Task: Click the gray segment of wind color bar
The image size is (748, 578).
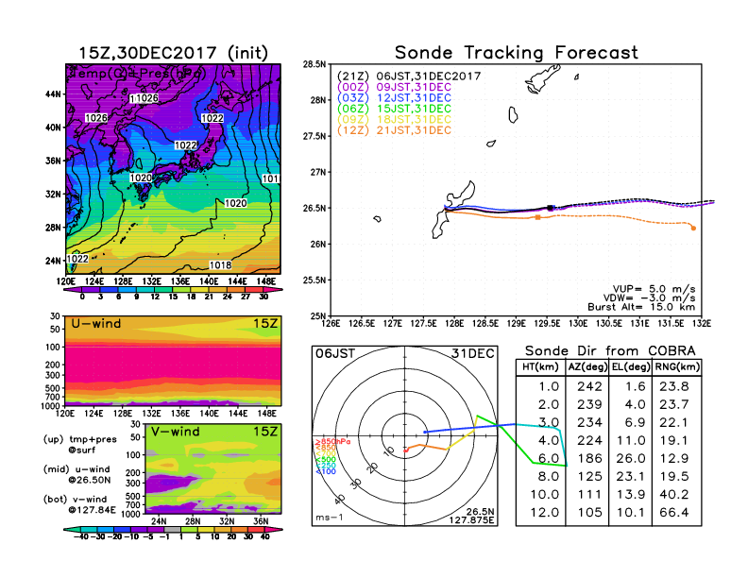Action: tap(173, 529)
